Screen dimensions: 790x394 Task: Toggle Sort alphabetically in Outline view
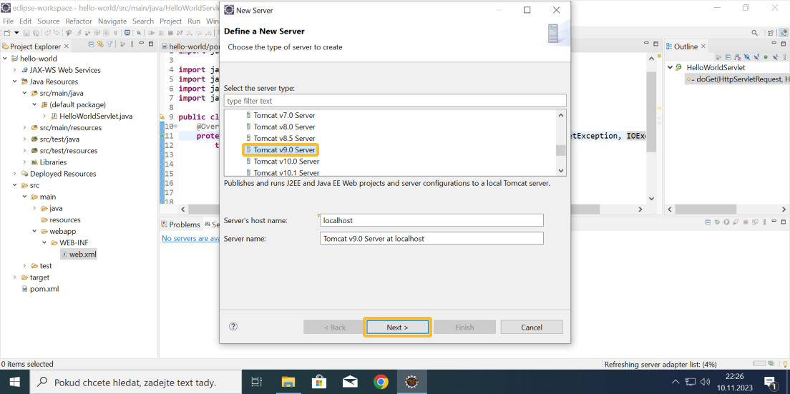tap(737, 57)
